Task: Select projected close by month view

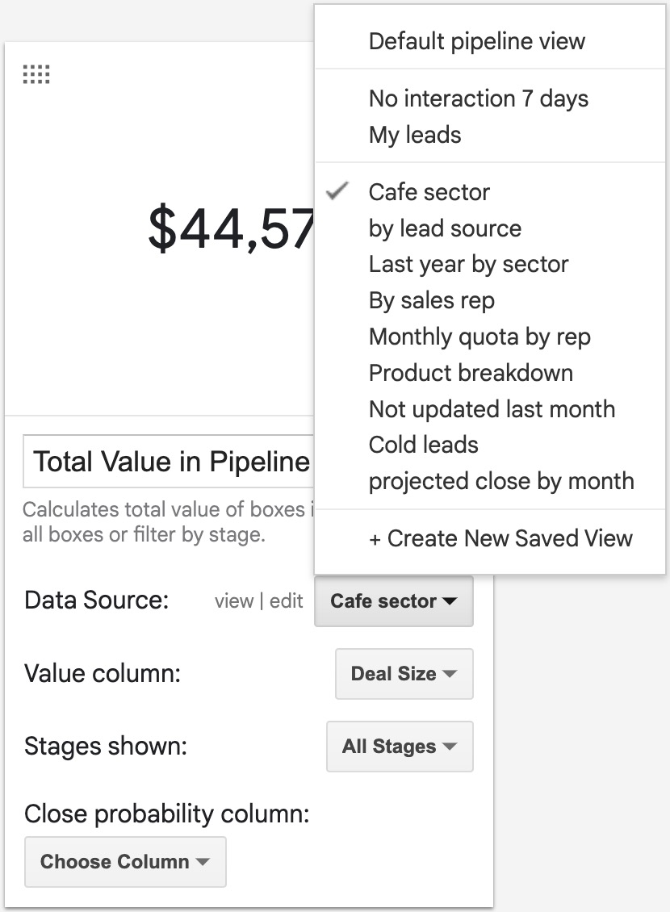Action: pos(500,481)
